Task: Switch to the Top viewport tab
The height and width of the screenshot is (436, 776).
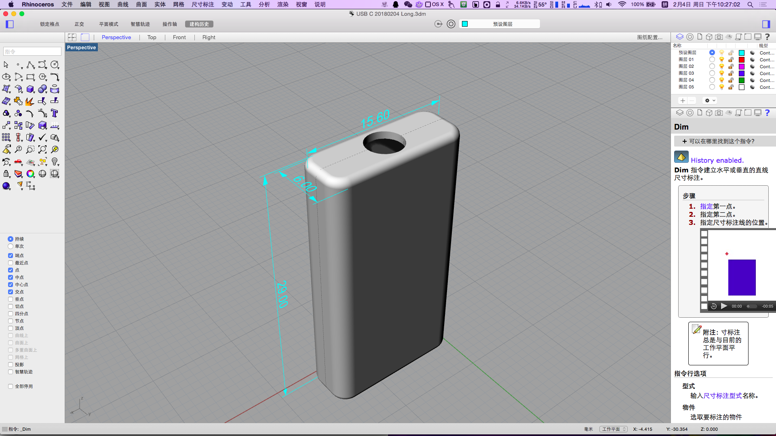Action: [x=152, y=37]
